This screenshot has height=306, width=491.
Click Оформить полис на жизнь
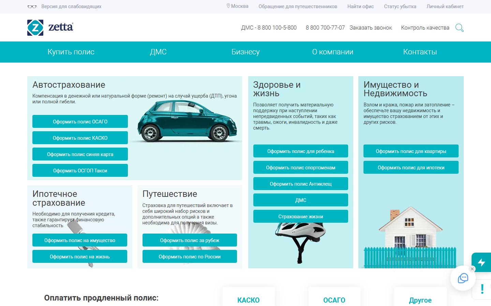click(80, 256)
